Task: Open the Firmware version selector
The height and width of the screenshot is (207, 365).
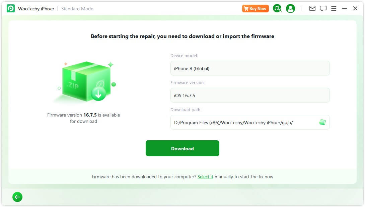Action: tap(250, 95)
